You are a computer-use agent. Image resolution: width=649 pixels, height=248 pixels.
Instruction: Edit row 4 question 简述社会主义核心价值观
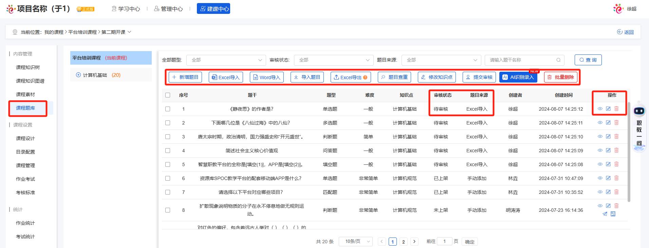click(x=608, y=150)
